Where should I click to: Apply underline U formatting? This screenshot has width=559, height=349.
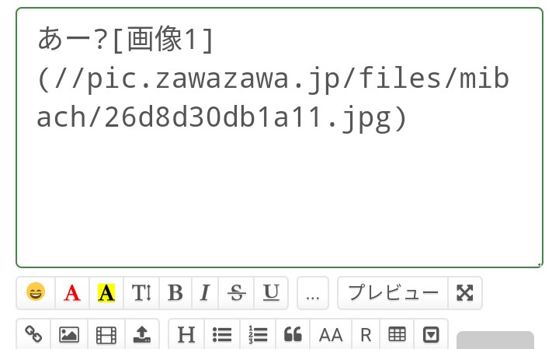[x=271, y=292]
